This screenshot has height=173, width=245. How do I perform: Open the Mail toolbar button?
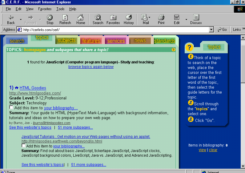(145, 19)
